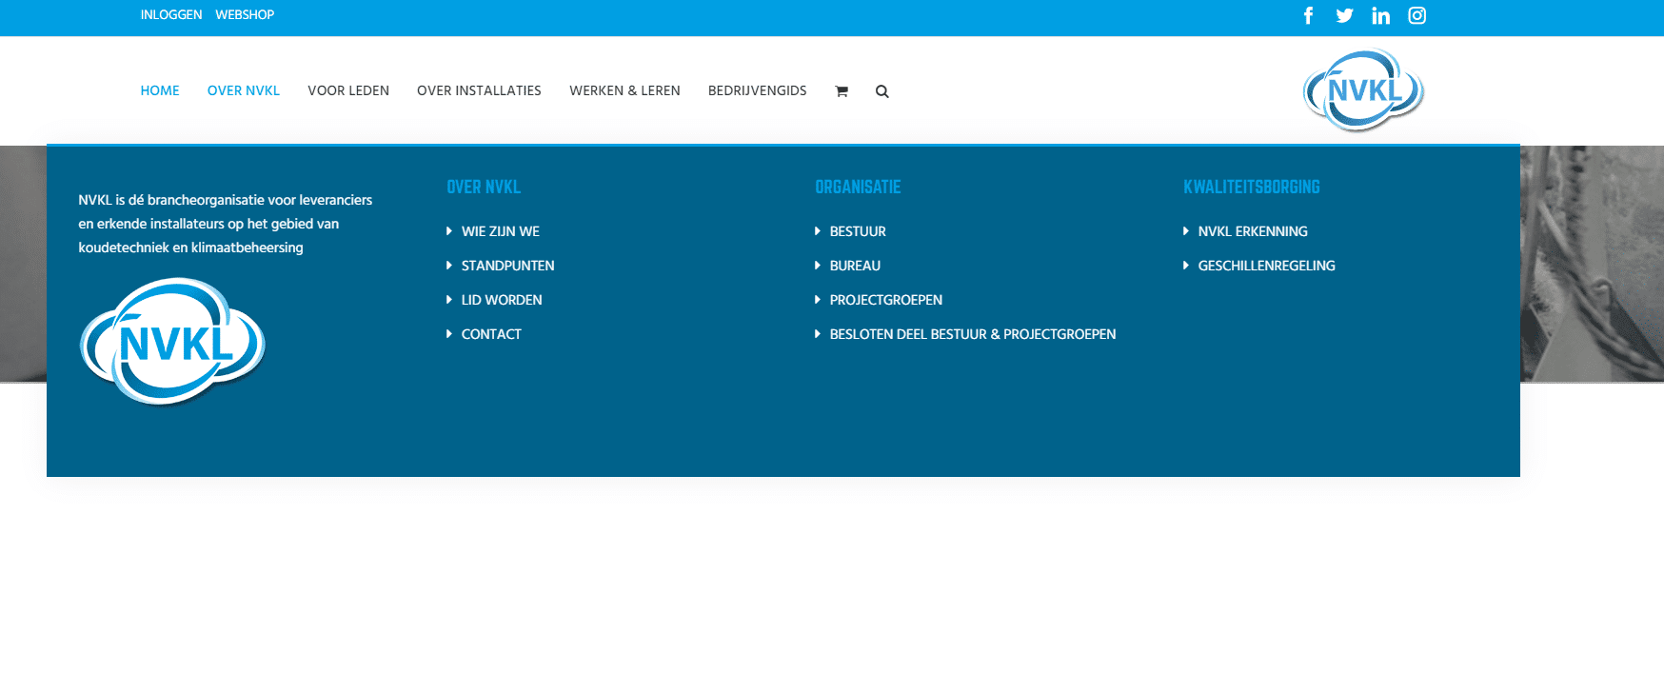This screenshot has height=694, width=1664.
Task: Click the arrow beside BESLOTEN DEEL BESTUUR
Action: click(x=818, y=334)
